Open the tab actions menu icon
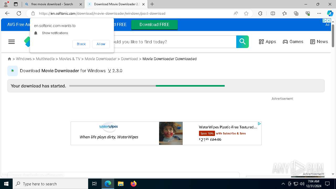Viewport: 336px width, 189px height. click(x=16, y=4)
